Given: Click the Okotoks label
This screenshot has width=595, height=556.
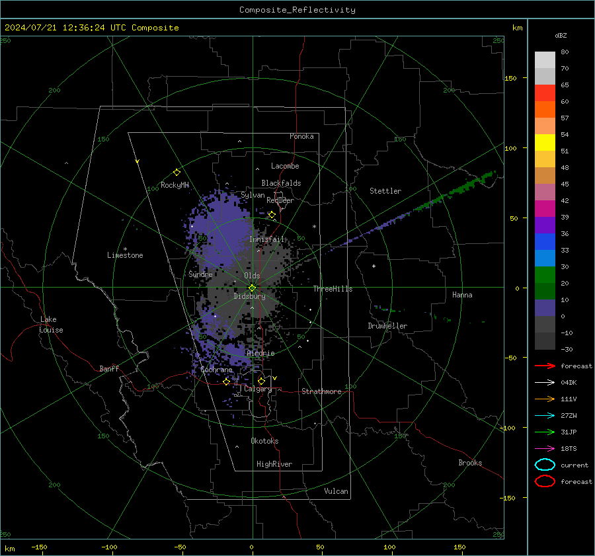Looking at the screenshot, I should click(x=264, y=441).
